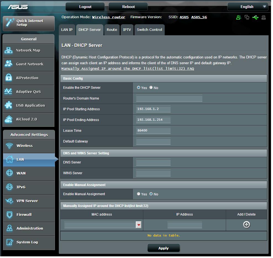The image size is (273, 258).
Task: Click the ASUS logo
Action: [x=18, y=7]
